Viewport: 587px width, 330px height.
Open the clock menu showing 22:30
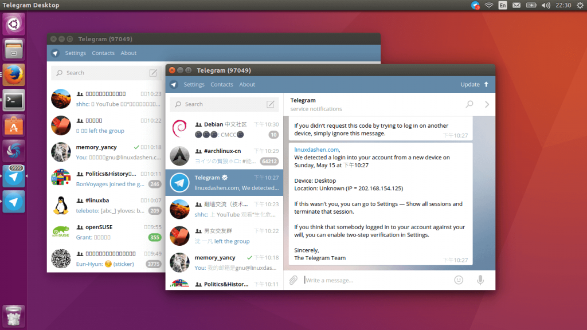click(x=563, y=5)
